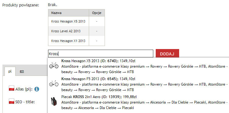Click the options dash for Kross Level A2

pos(97,31)
